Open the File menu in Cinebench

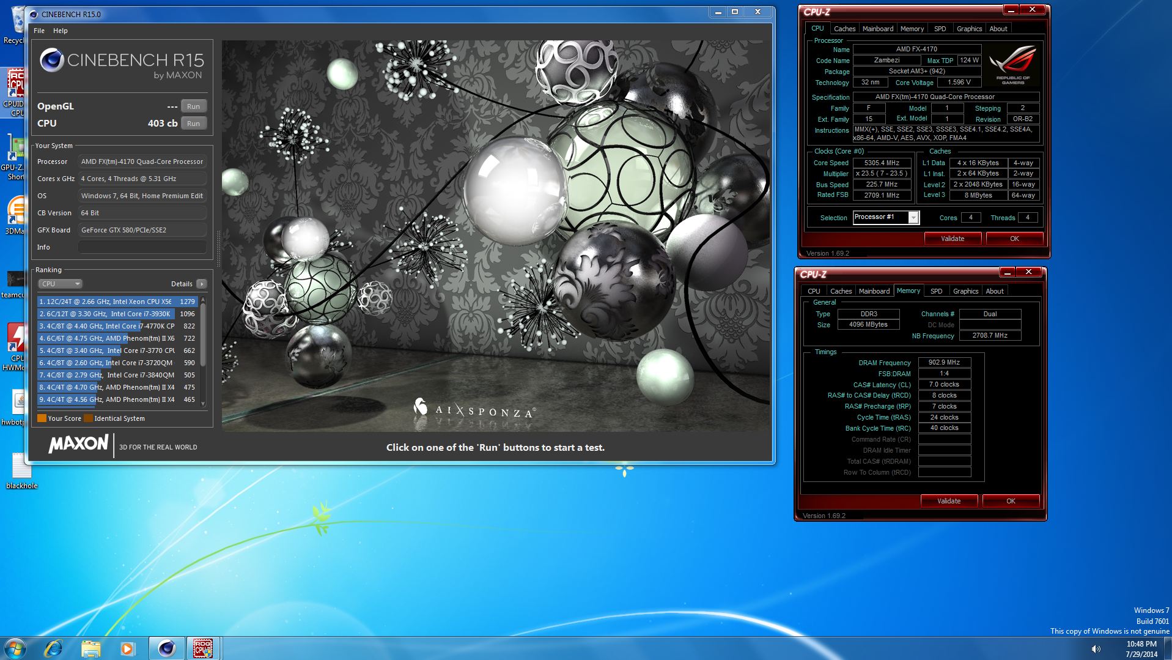(39, 31)
